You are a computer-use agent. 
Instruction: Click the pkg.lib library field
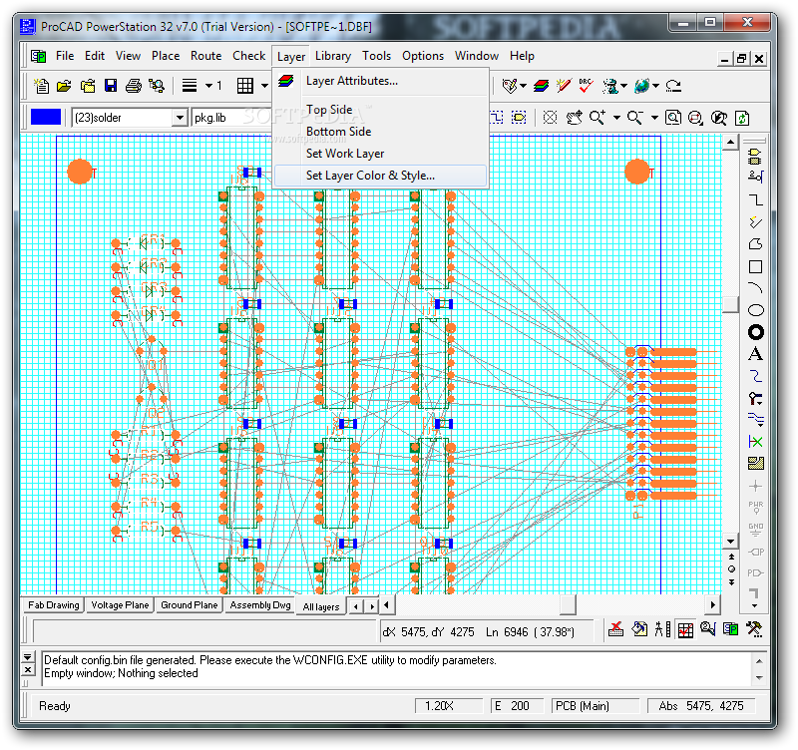(231, 118)
